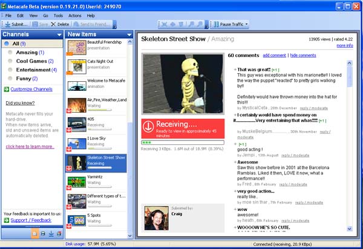Click the up arrow of New Items scrollbar
This screenshot has height=249, width=363.
[x=129, y=42]
